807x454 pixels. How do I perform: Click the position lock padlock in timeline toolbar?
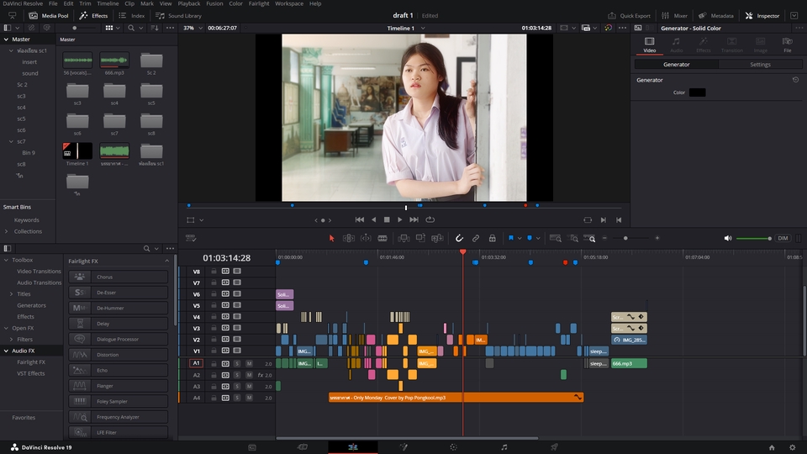point(492,239)
